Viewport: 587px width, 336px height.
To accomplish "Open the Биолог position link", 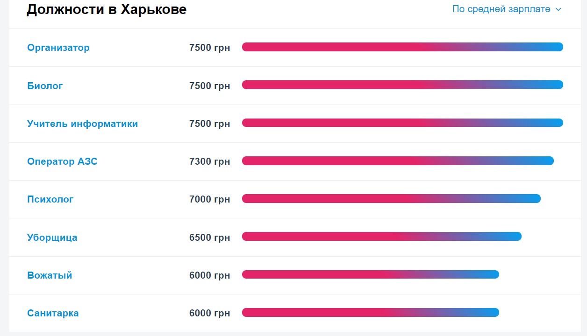I will [x=44, y=85].
